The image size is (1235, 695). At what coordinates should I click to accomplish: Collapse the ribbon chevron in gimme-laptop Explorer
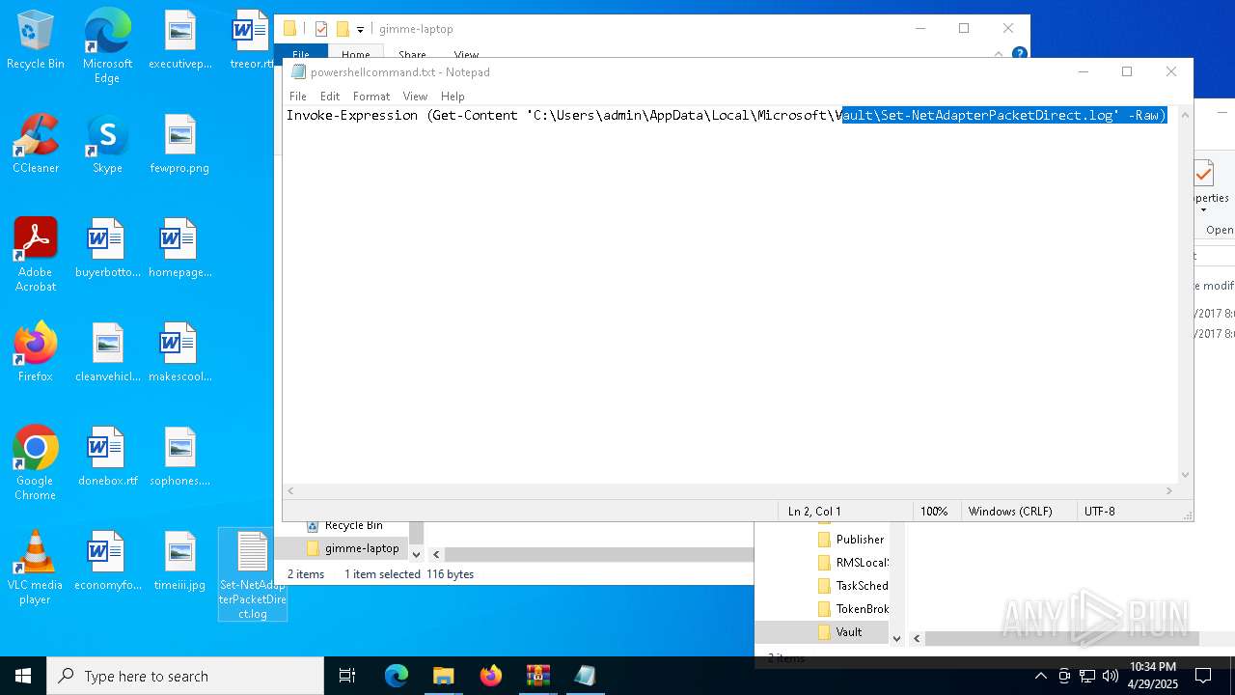pyautogui.click(x=999, y=55)
